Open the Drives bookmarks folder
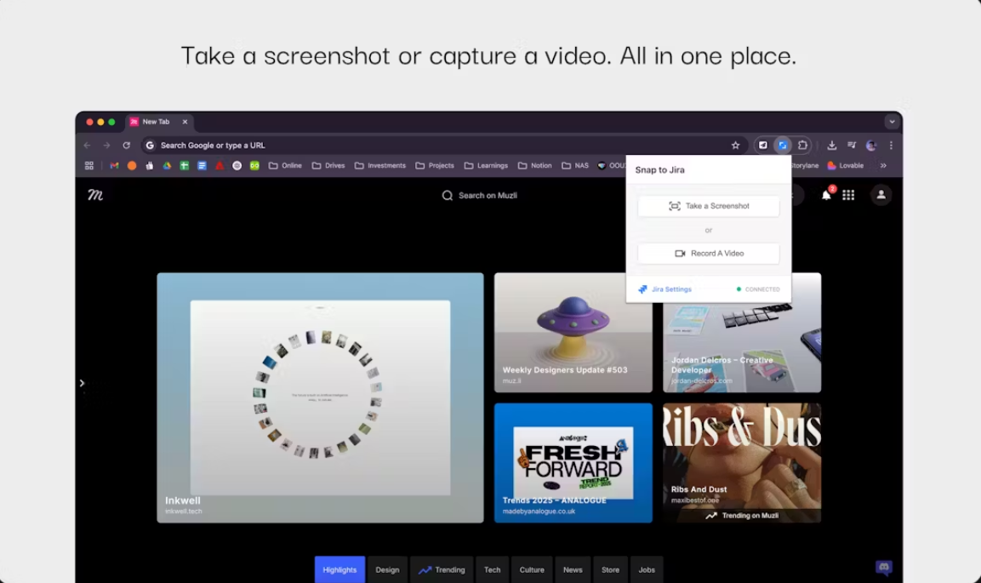 328,166
